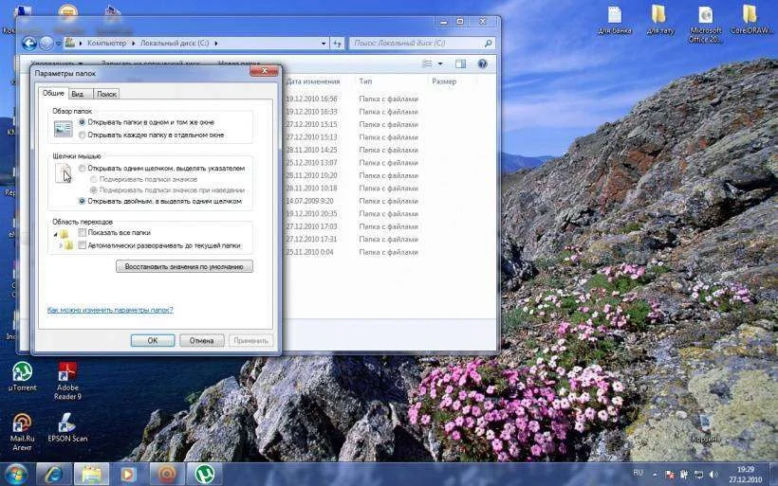Open Windows Media Player from the taskbar
Viewport: 778px width, 486px height.
pos(128,474)
